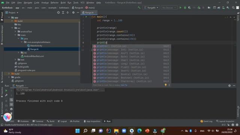
Task: Expand all in Project panel
Action: pos(63,12)
